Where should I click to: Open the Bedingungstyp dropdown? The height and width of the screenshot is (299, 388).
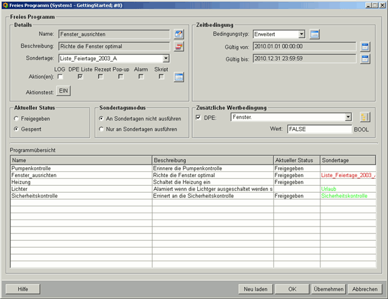302,34
